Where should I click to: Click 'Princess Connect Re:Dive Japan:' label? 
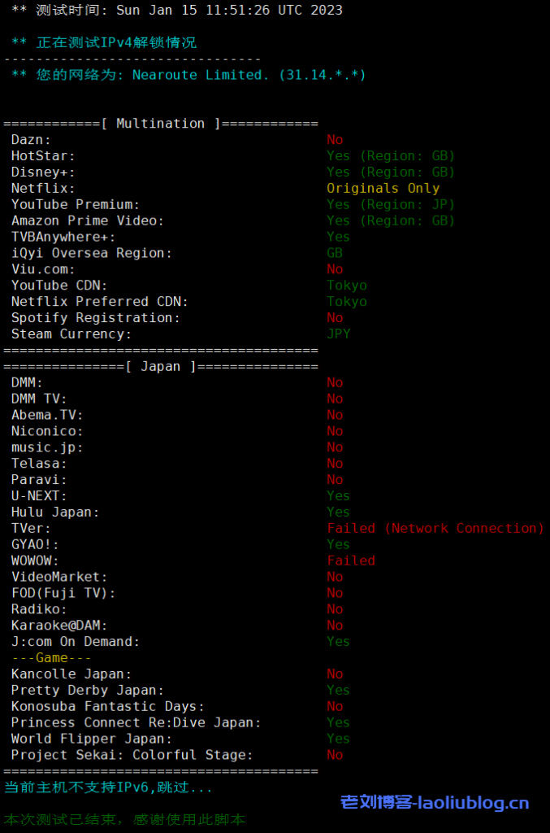(136, 722)
